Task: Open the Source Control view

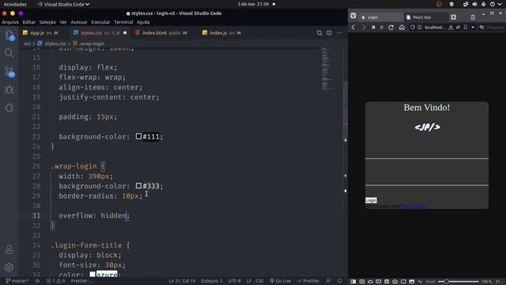Action: point(9,72)
